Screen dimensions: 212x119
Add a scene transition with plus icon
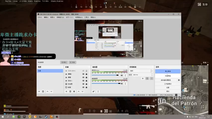(x=143, y=78)
